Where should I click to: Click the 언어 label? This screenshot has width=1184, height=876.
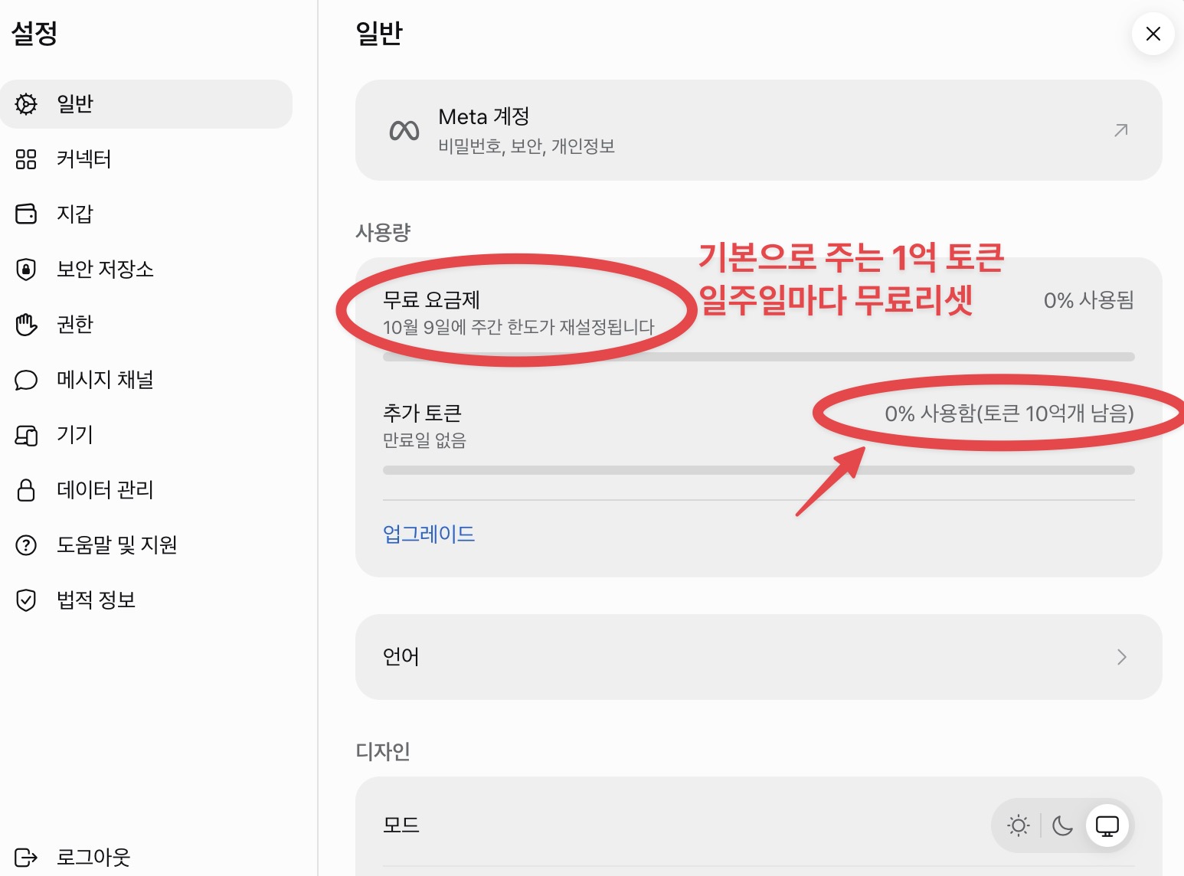401,657
